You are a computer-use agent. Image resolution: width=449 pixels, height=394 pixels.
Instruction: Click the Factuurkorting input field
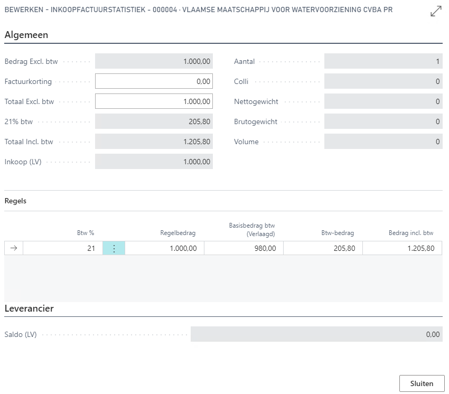coord(154,81)
